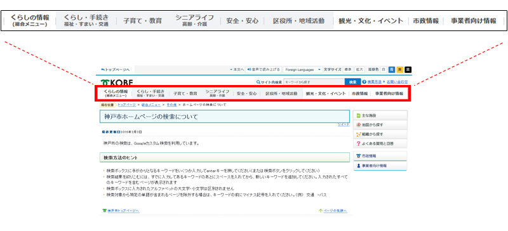Set text size to 拡大
Viewport: 508px width, 231px height.
click(x=359, y=69)
